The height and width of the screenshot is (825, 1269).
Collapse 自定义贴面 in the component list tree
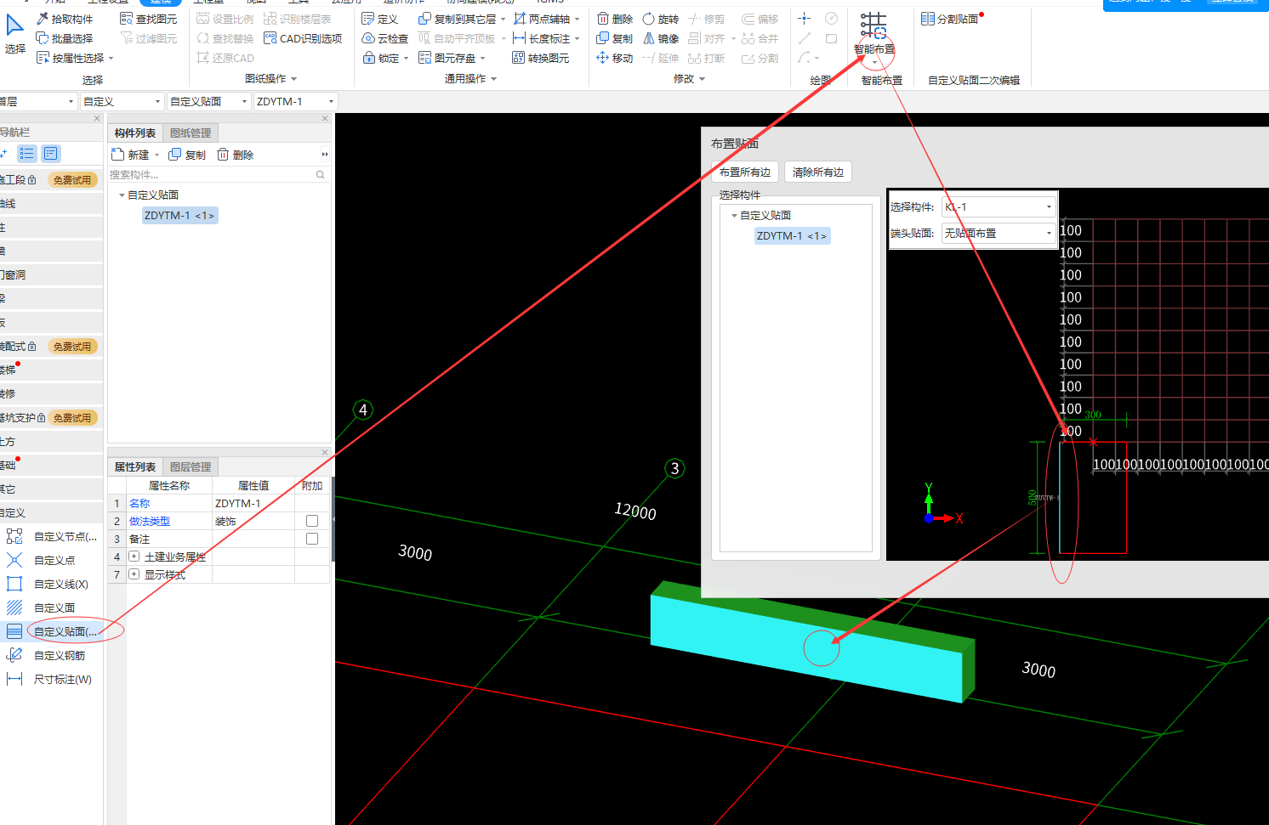point(122,195)
